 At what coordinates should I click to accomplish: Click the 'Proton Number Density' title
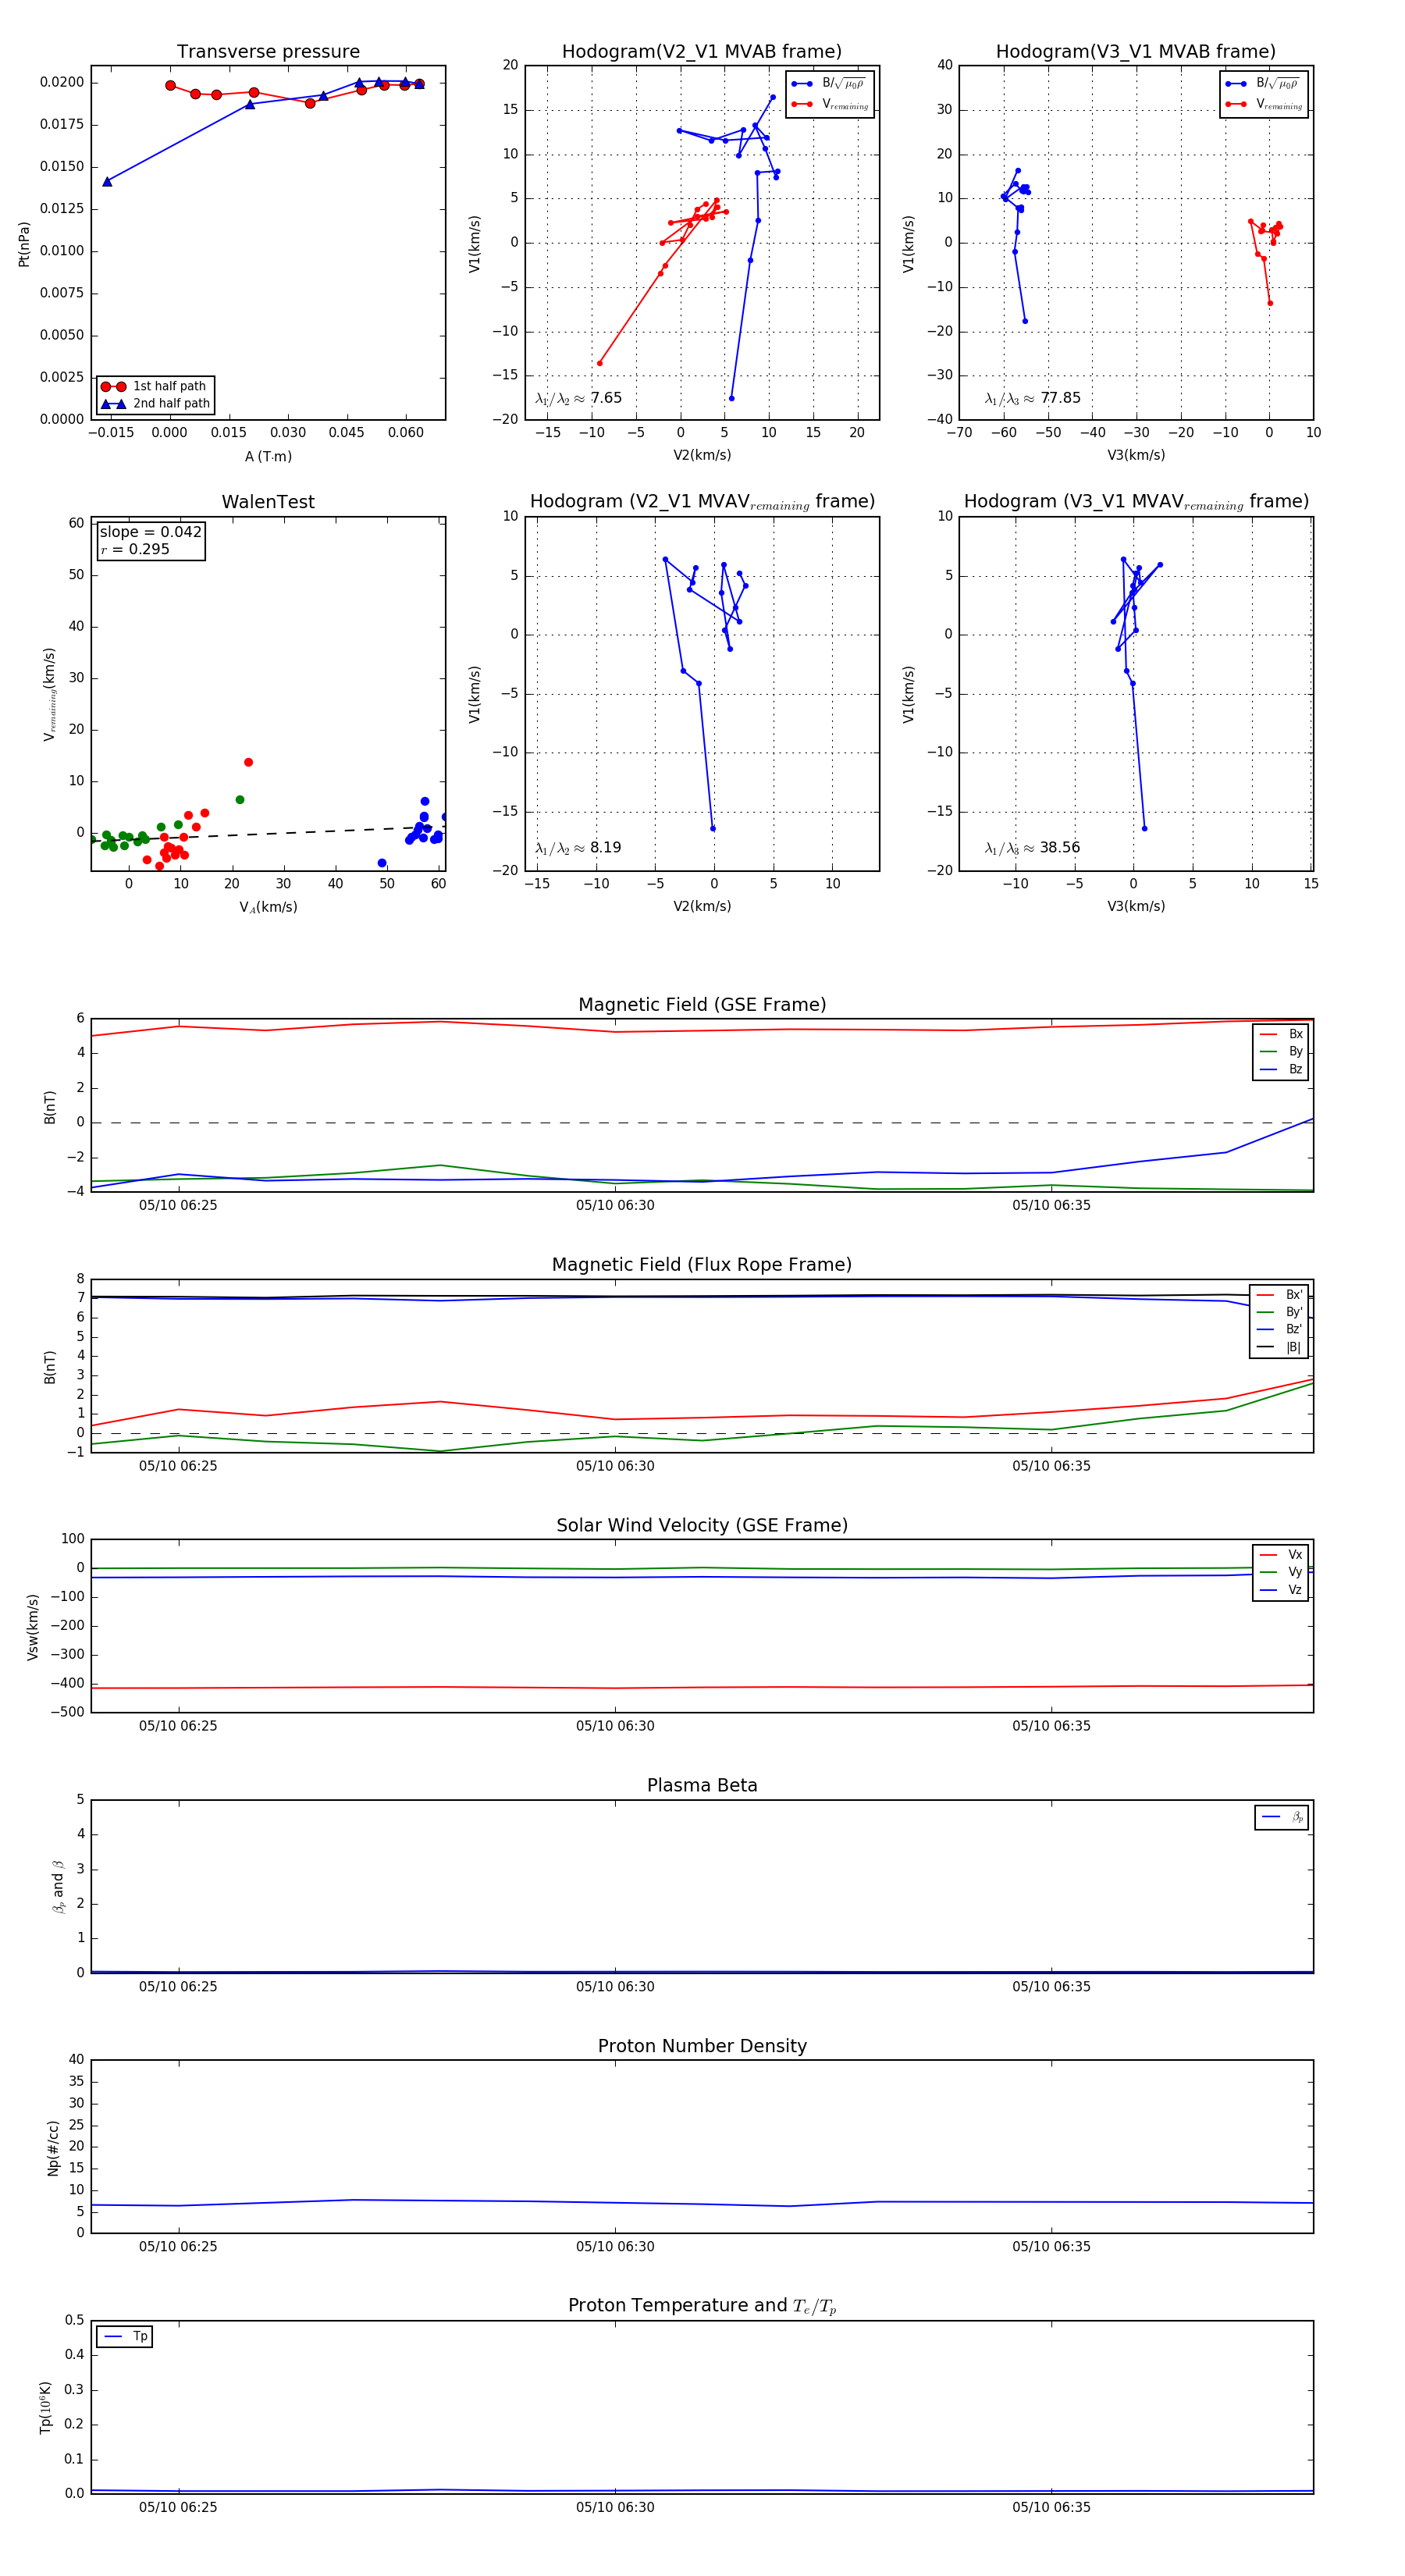coord(702,2046)
